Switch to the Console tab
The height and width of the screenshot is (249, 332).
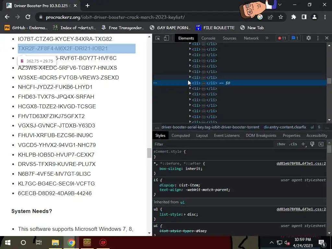tap(208, 38)
